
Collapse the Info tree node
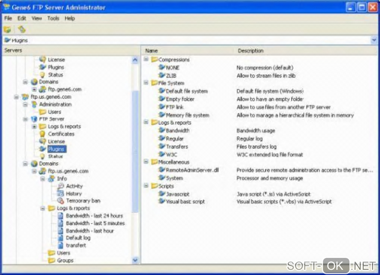[43, 179]
